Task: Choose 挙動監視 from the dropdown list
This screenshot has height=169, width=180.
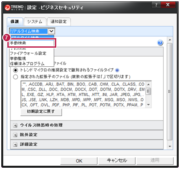Action: [x=32, y=58]
